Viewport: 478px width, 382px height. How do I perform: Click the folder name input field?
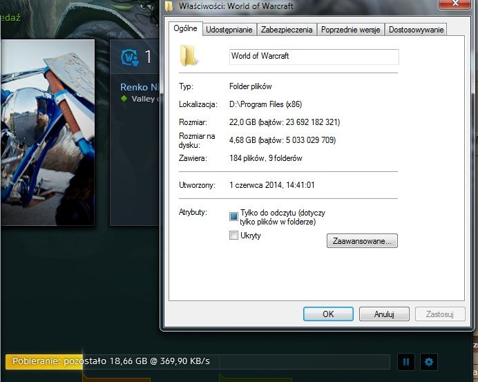pos(314,57)
